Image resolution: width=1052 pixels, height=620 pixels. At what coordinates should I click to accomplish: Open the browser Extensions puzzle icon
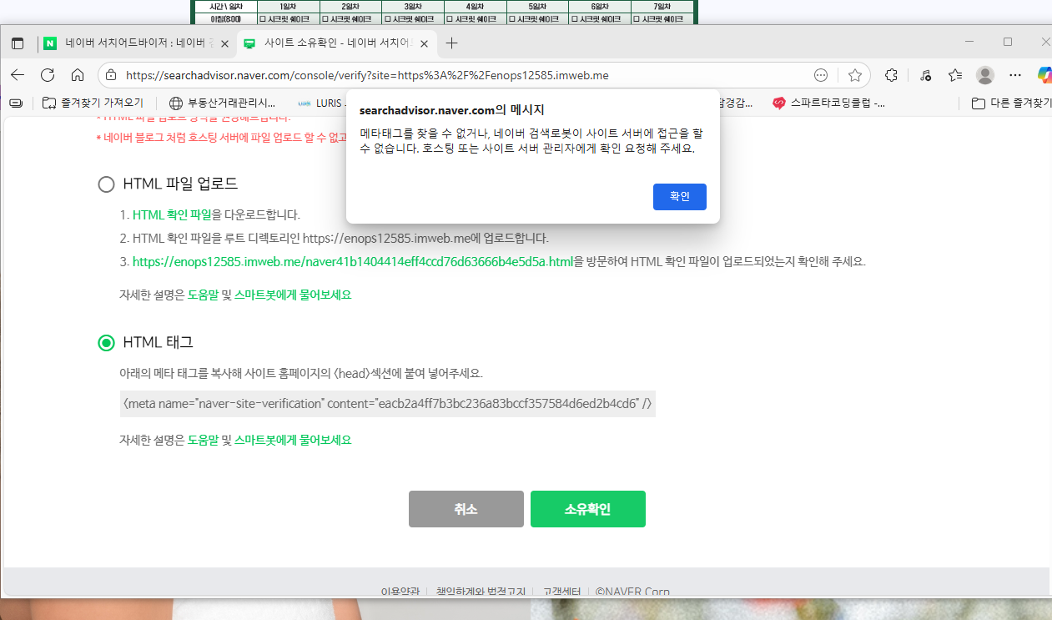click(891, 75)
